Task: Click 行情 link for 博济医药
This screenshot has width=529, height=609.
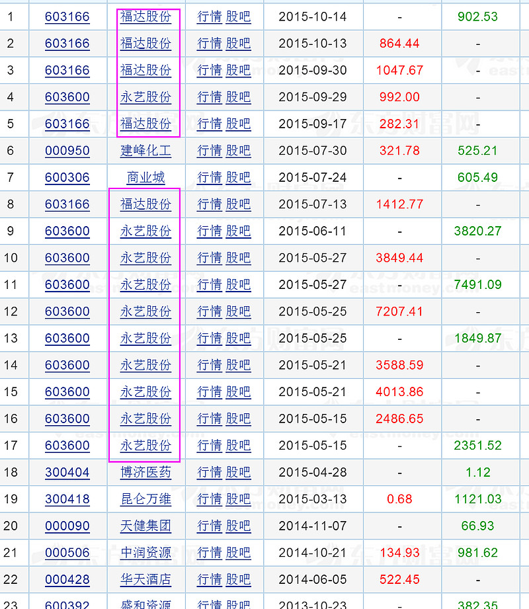Action: click(209, 472)
